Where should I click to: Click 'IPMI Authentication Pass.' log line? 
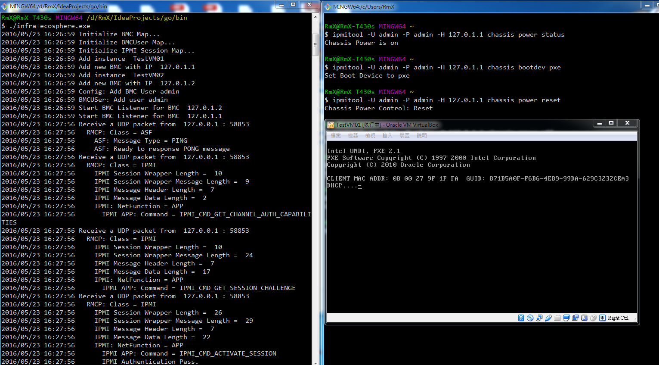pos(100,362)
